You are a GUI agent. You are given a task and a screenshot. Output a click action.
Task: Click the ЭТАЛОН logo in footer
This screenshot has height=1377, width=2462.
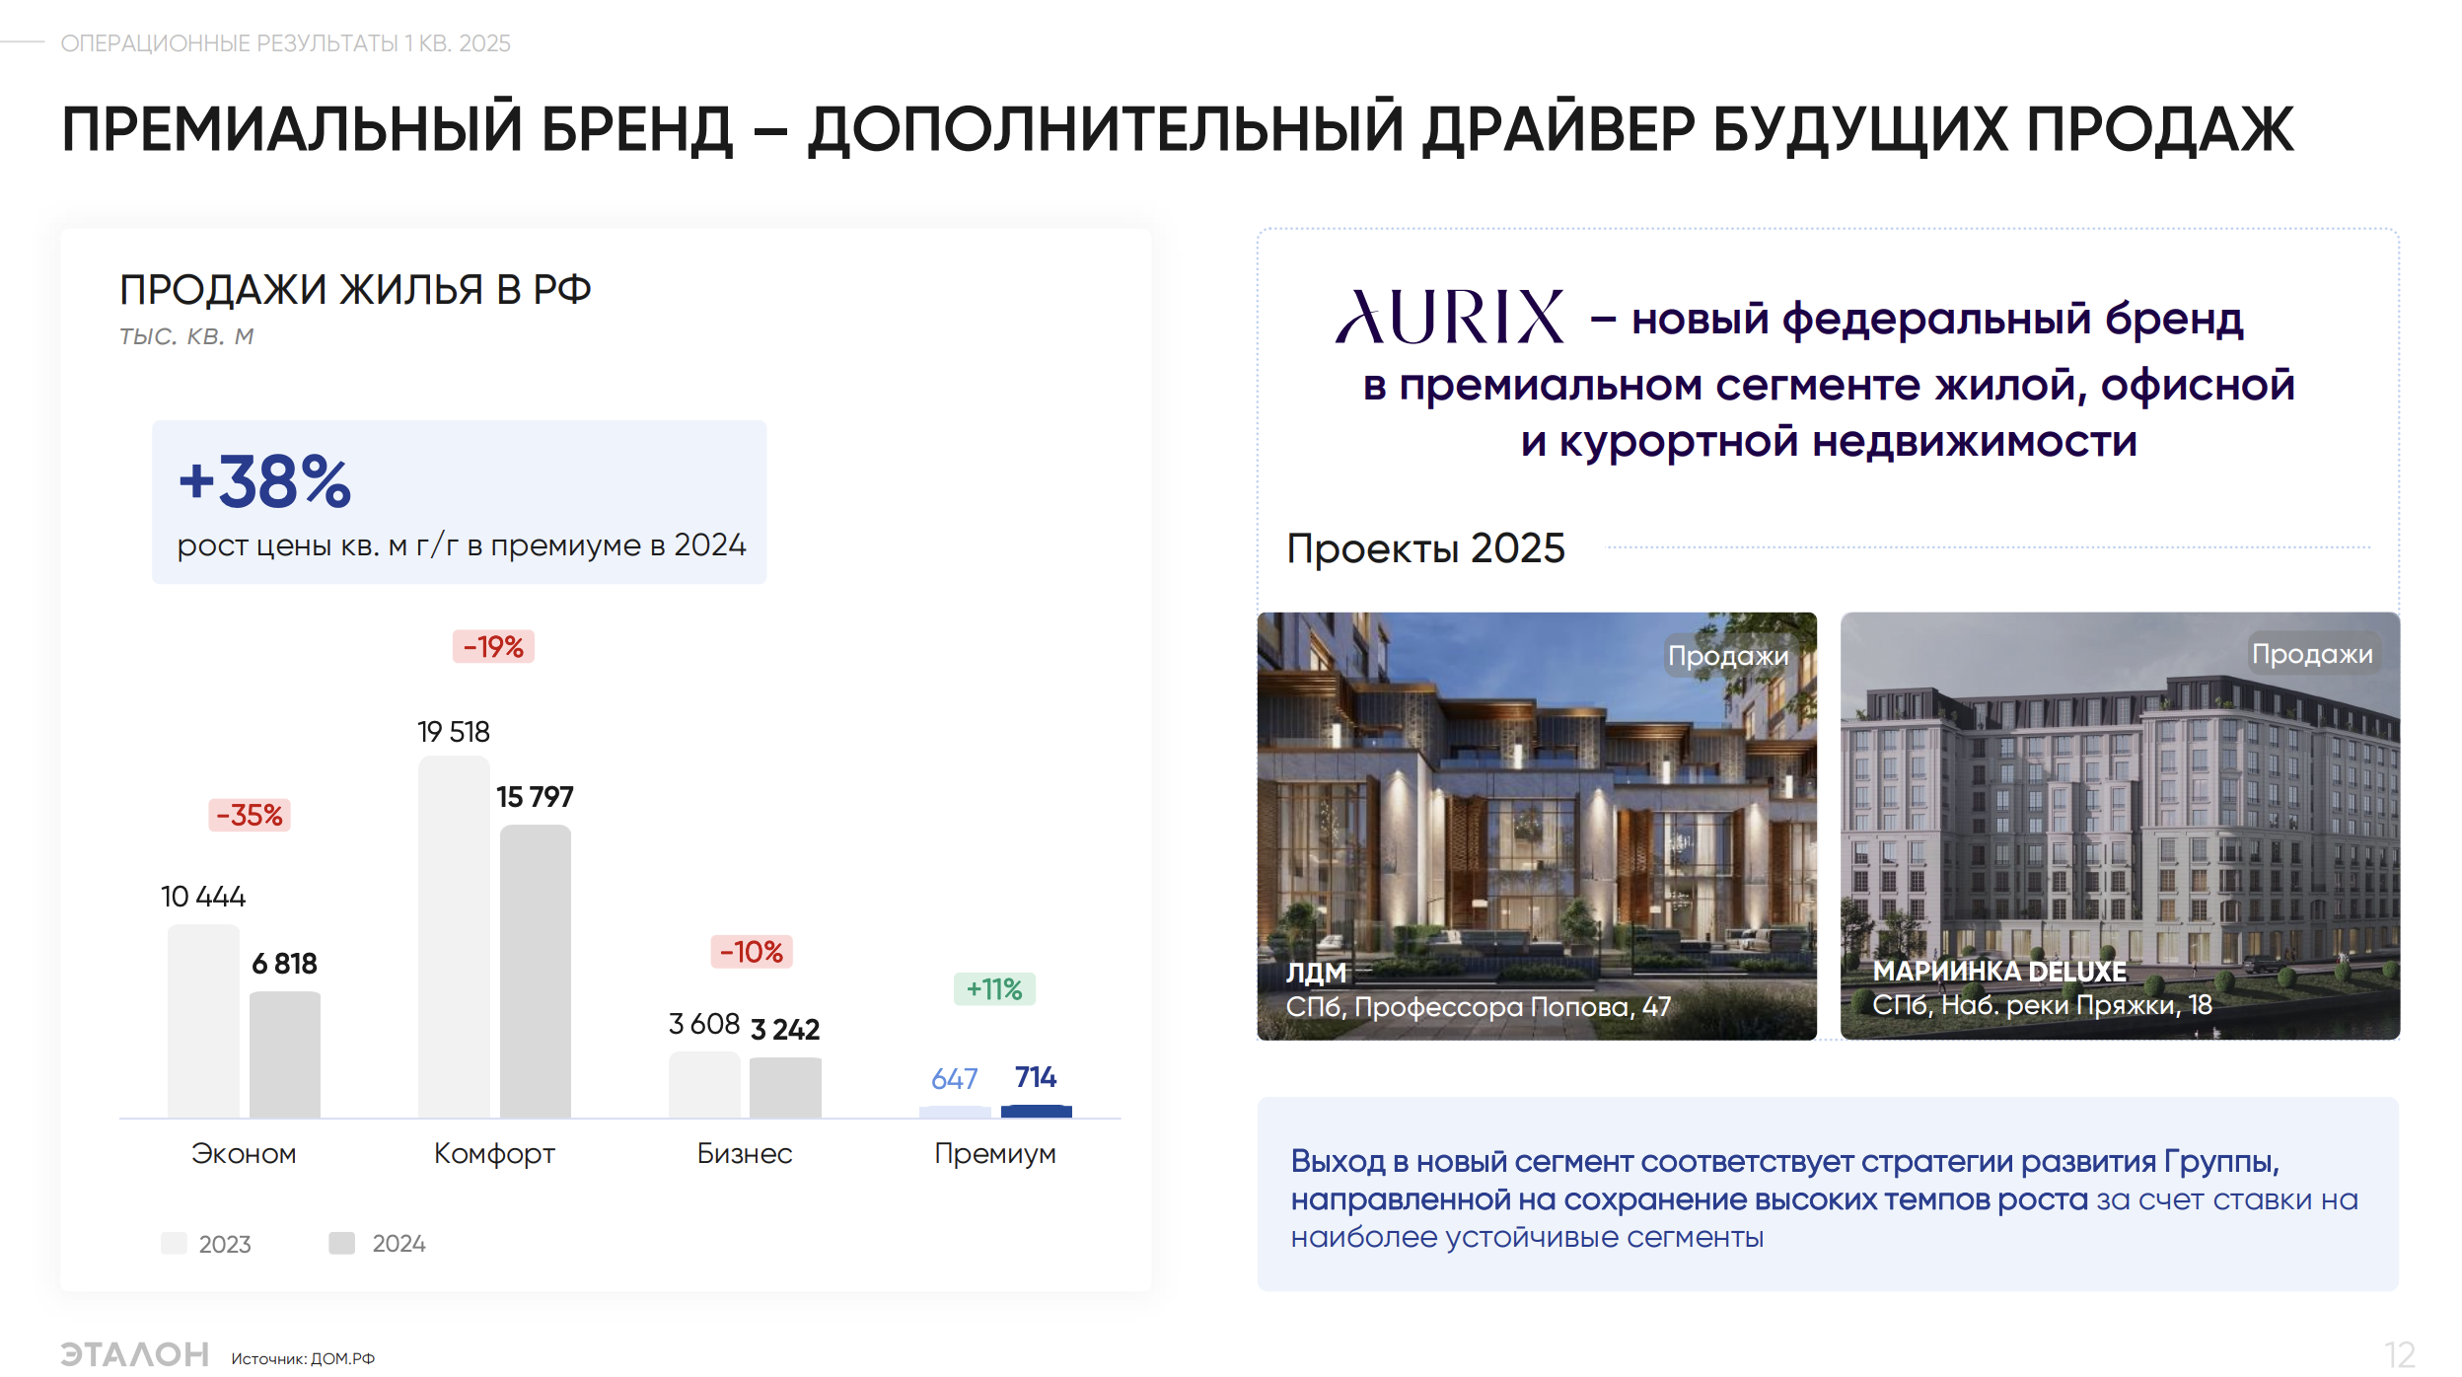tap(132, 1355)
